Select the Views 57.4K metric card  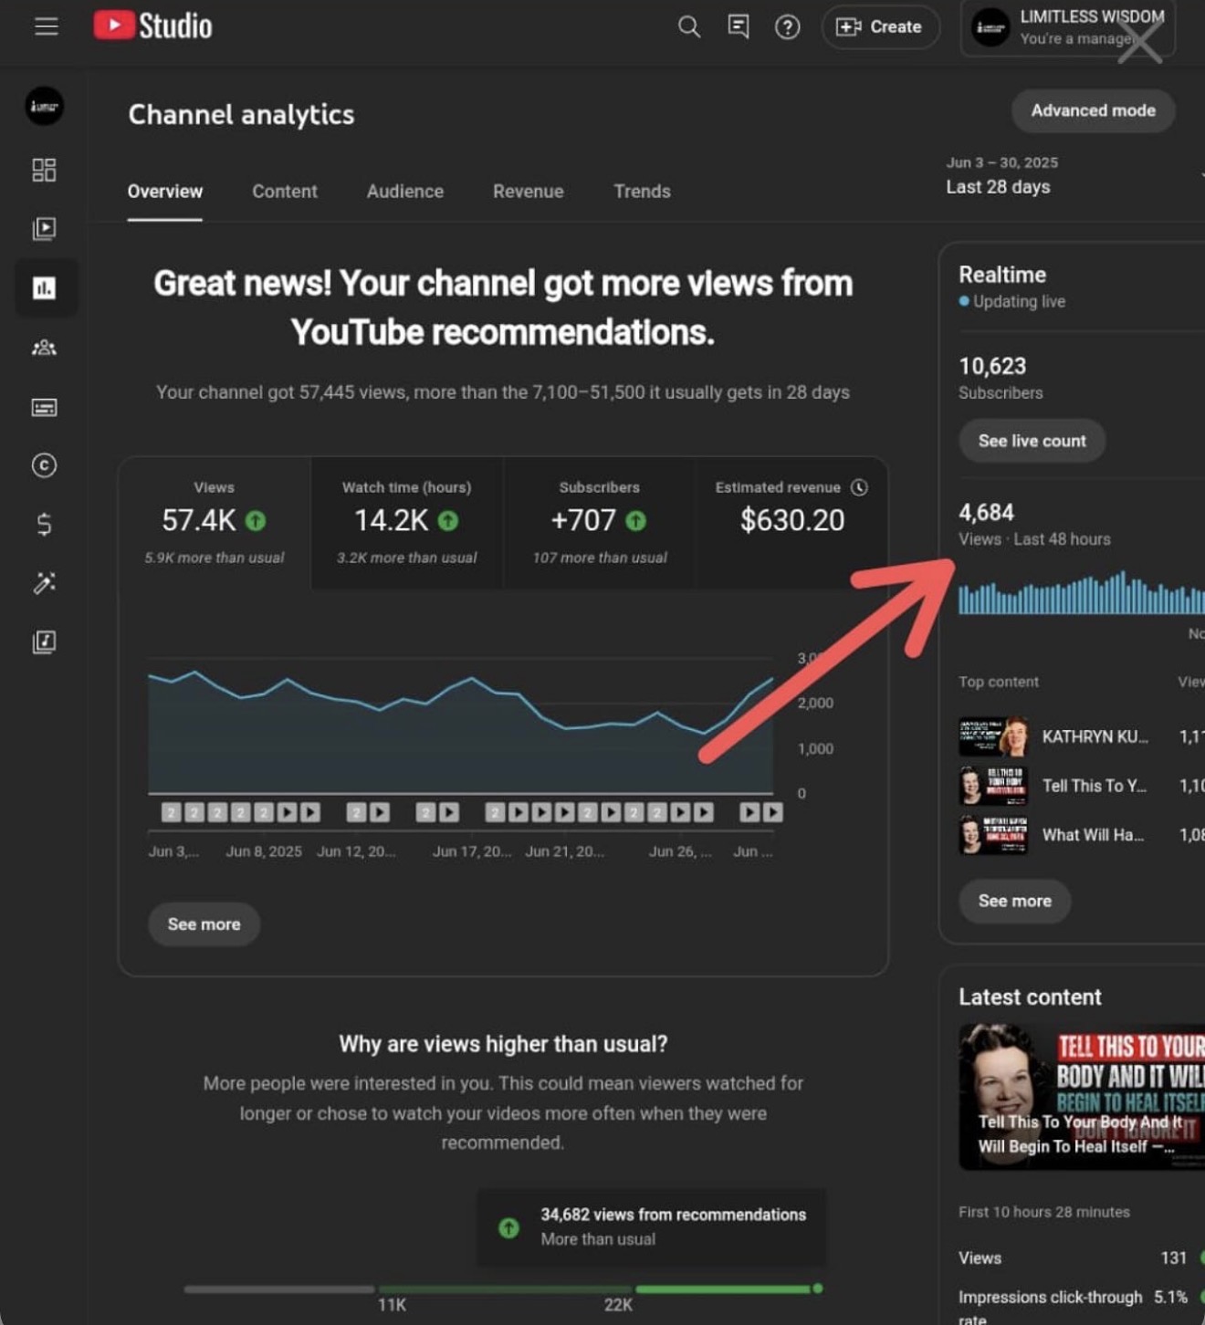(215, 523)
